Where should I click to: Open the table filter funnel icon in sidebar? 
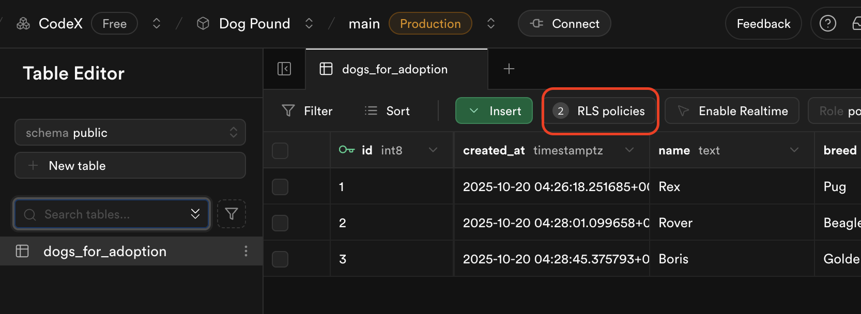coord(232,214)
